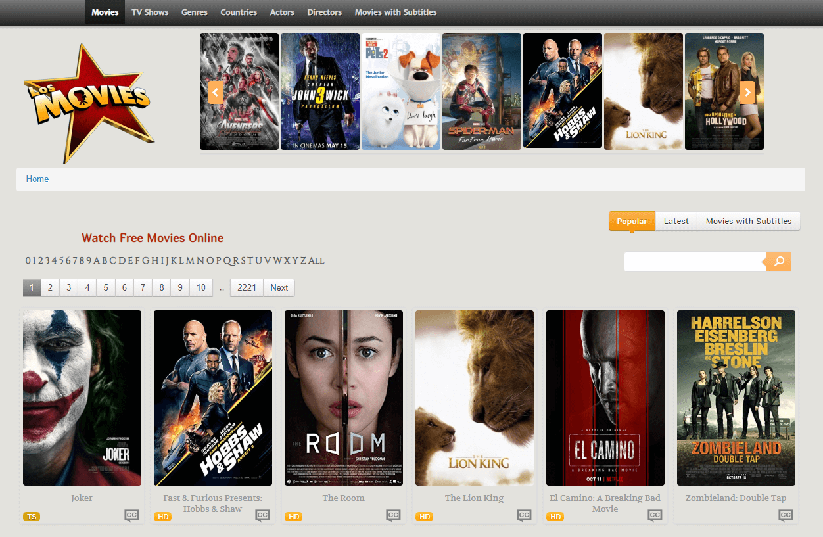Click Fast & Furious Presents: Hobbs & Shaw title

click(213, 503)
